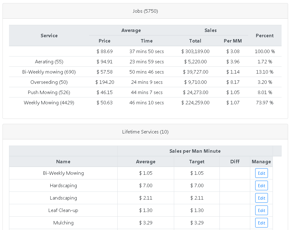Select the Weekly Mowing (4429) row
Viewport: 294px width, 230px height.
49,103
